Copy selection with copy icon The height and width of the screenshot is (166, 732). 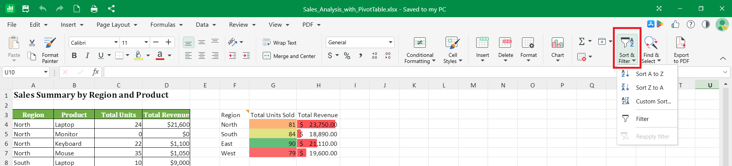32,56
